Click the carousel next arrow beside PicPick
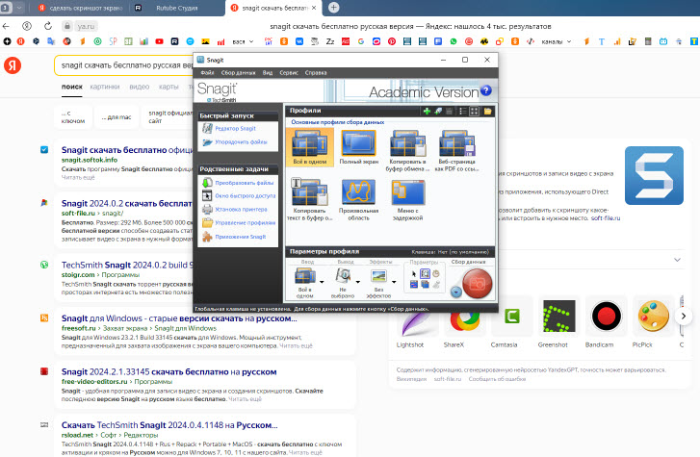The image size is (700, 457). coord(683,317)
